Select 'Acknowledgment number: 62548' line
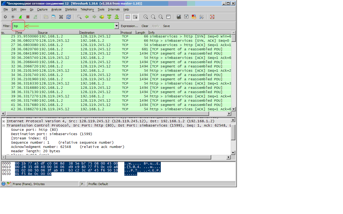The image size is (343, 214). [x=68, y=147]
